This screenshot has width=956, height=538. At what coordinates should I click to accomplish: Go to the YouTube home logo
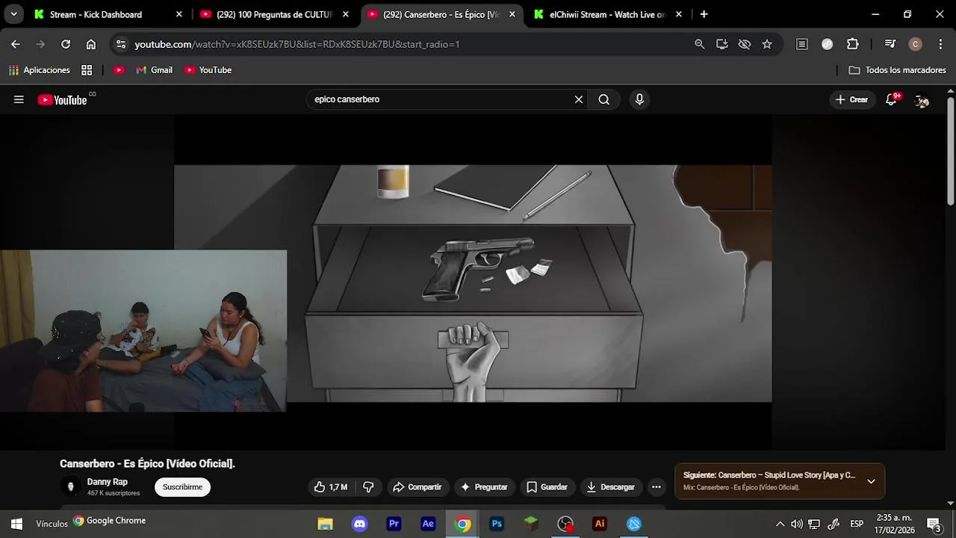point(63,99)
